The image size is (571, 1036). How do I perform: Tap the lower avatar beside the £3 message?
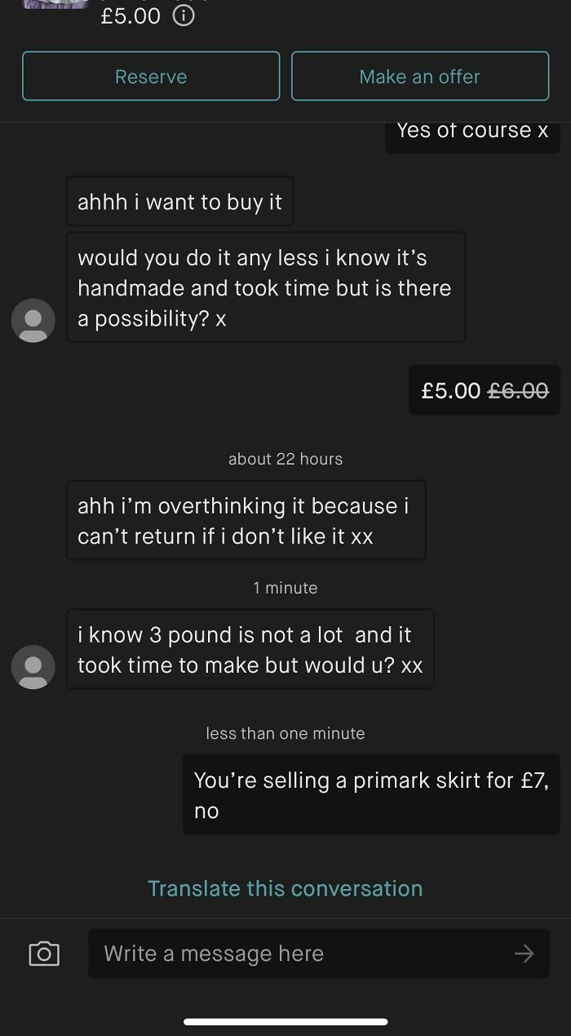(33, 667)
